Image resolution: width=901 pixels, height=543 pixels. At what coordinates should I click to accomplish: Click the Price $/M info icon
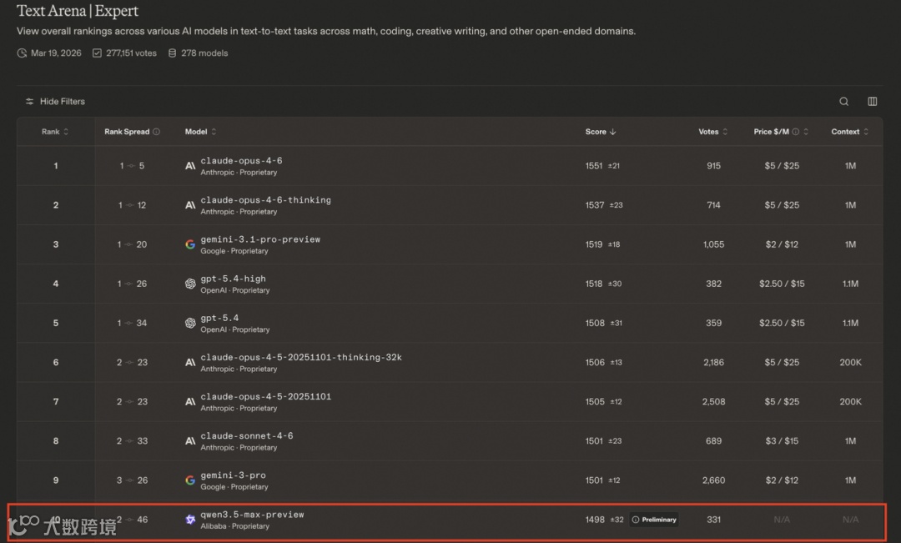tap(796, 132)
